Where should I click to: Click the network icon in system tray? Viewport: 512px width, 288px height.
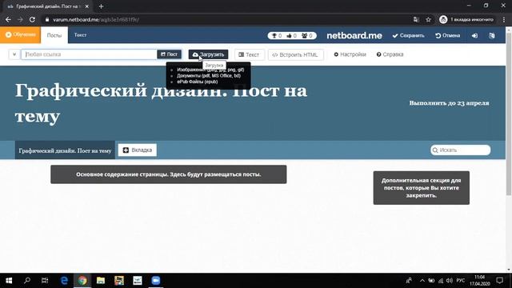pyautogui.click(x=441, y=281)
